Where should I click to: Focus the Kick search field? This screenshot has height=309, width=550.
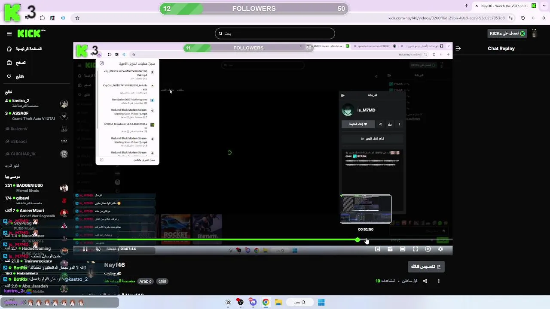[275, 33]
